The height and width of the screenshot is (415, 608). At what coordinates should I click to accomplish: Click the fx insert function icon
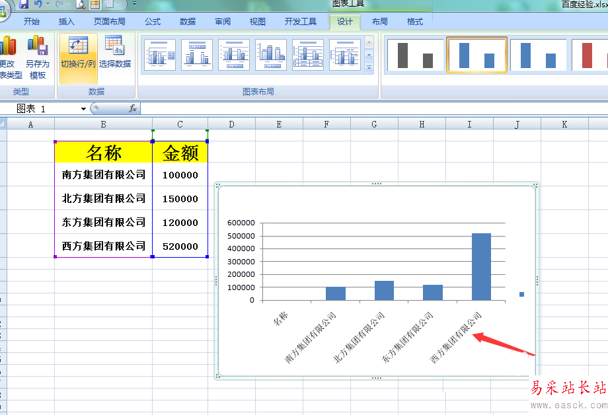pyautogui.click(x=133, y=108)
